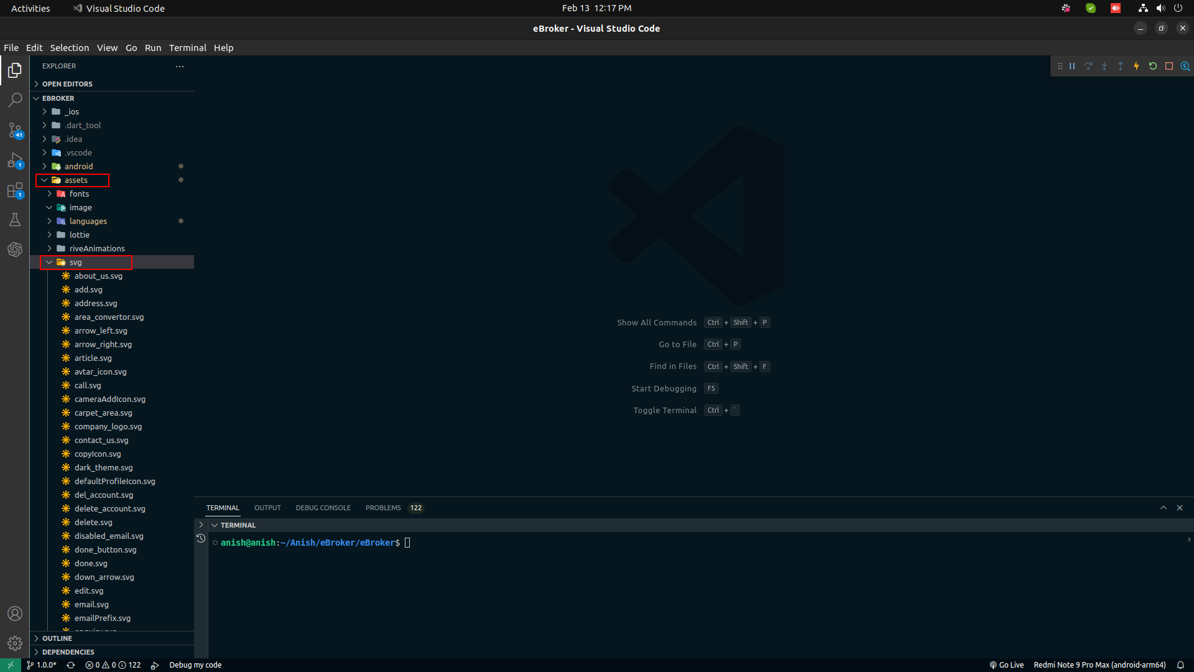Open the riveAnimations folder

coord(112,248)
